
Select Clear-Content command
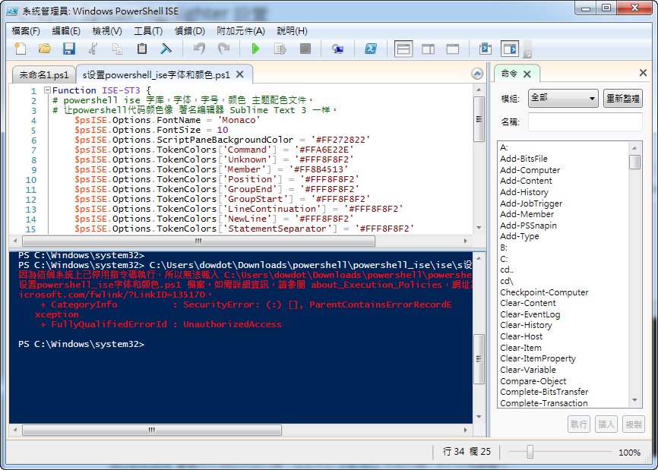(527, 303)
